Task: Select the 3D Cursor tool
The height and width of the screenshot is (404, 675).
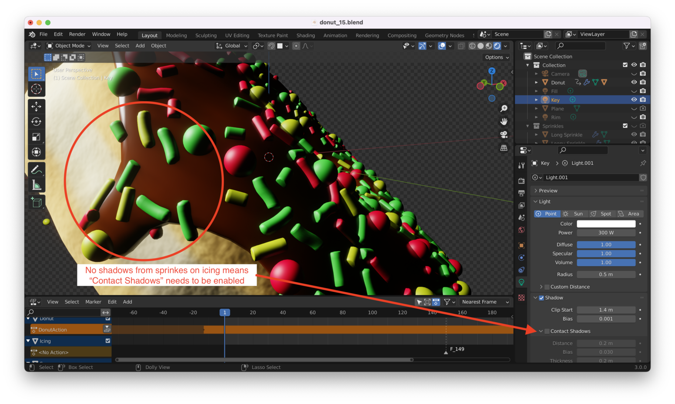Action: pyautogui.click(x=37, y=89)
